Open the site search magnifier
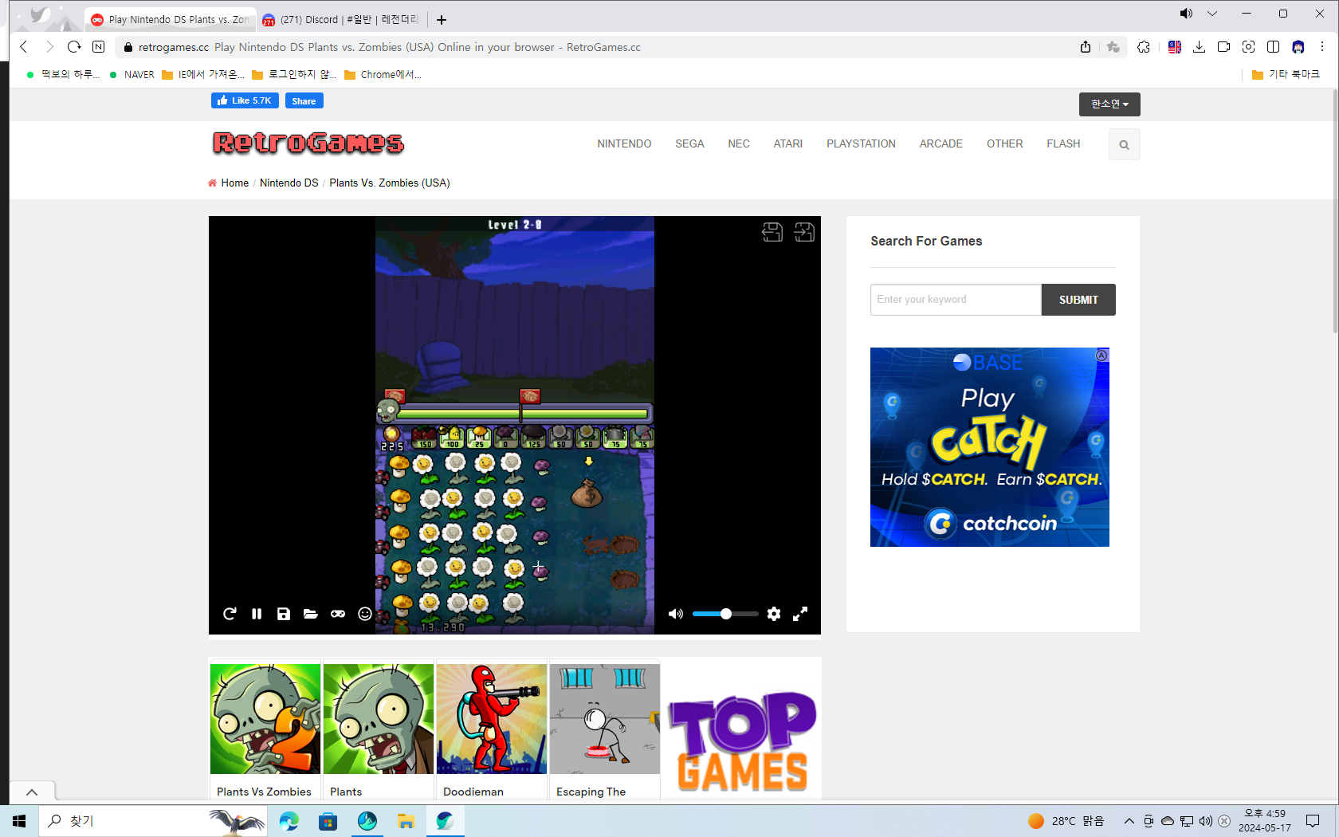This screenshot has width=1339, height=837. (1124, 145)
